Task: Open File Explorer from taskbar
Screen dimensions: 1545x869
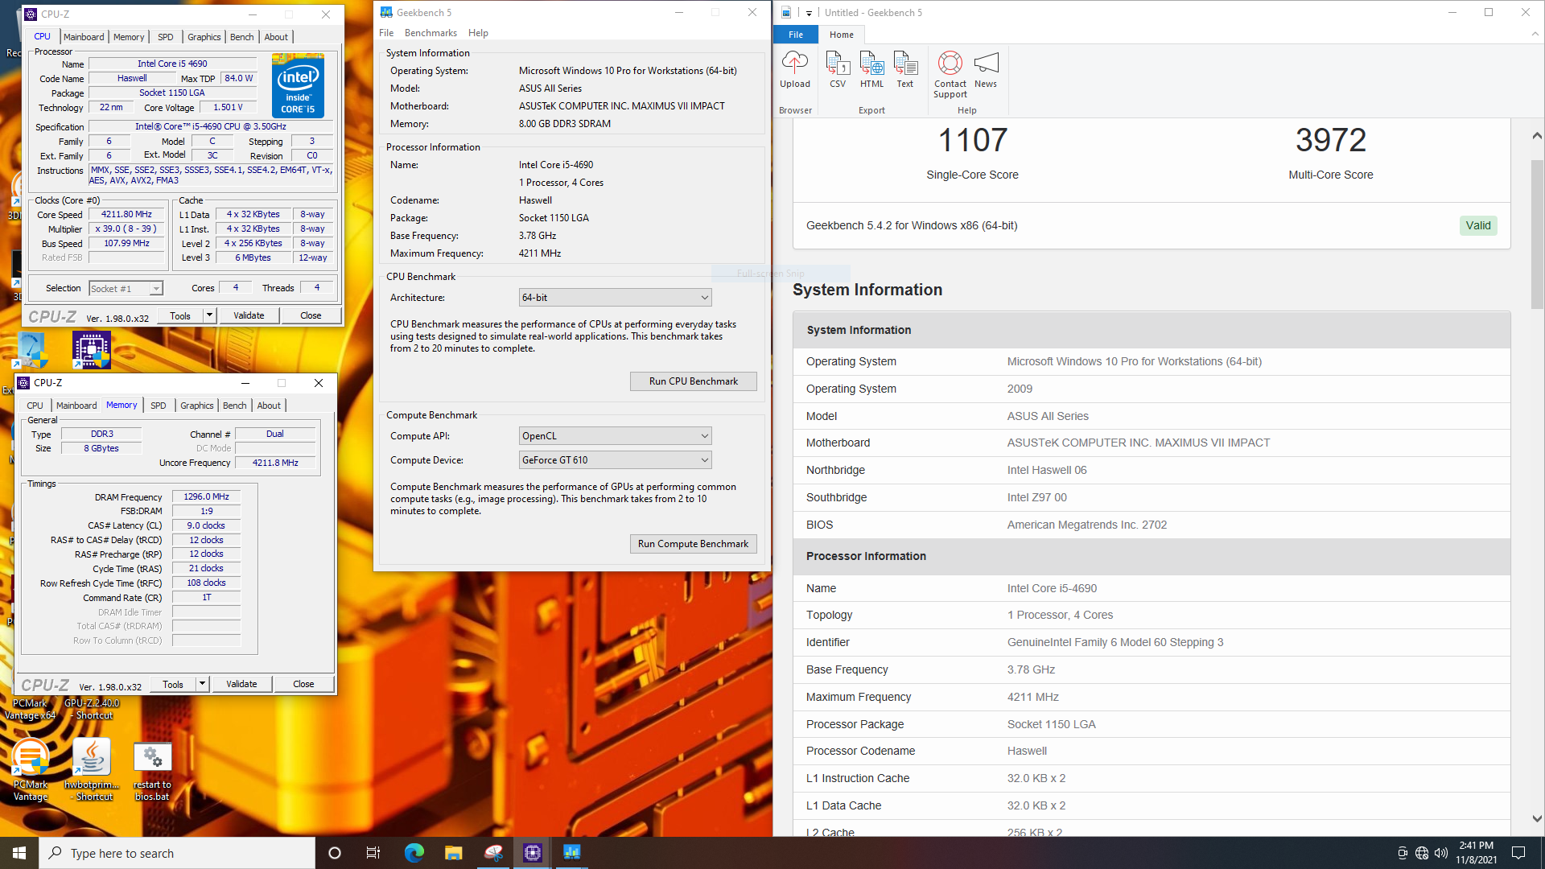Action: pyautogui.click(x=453, y=853)
